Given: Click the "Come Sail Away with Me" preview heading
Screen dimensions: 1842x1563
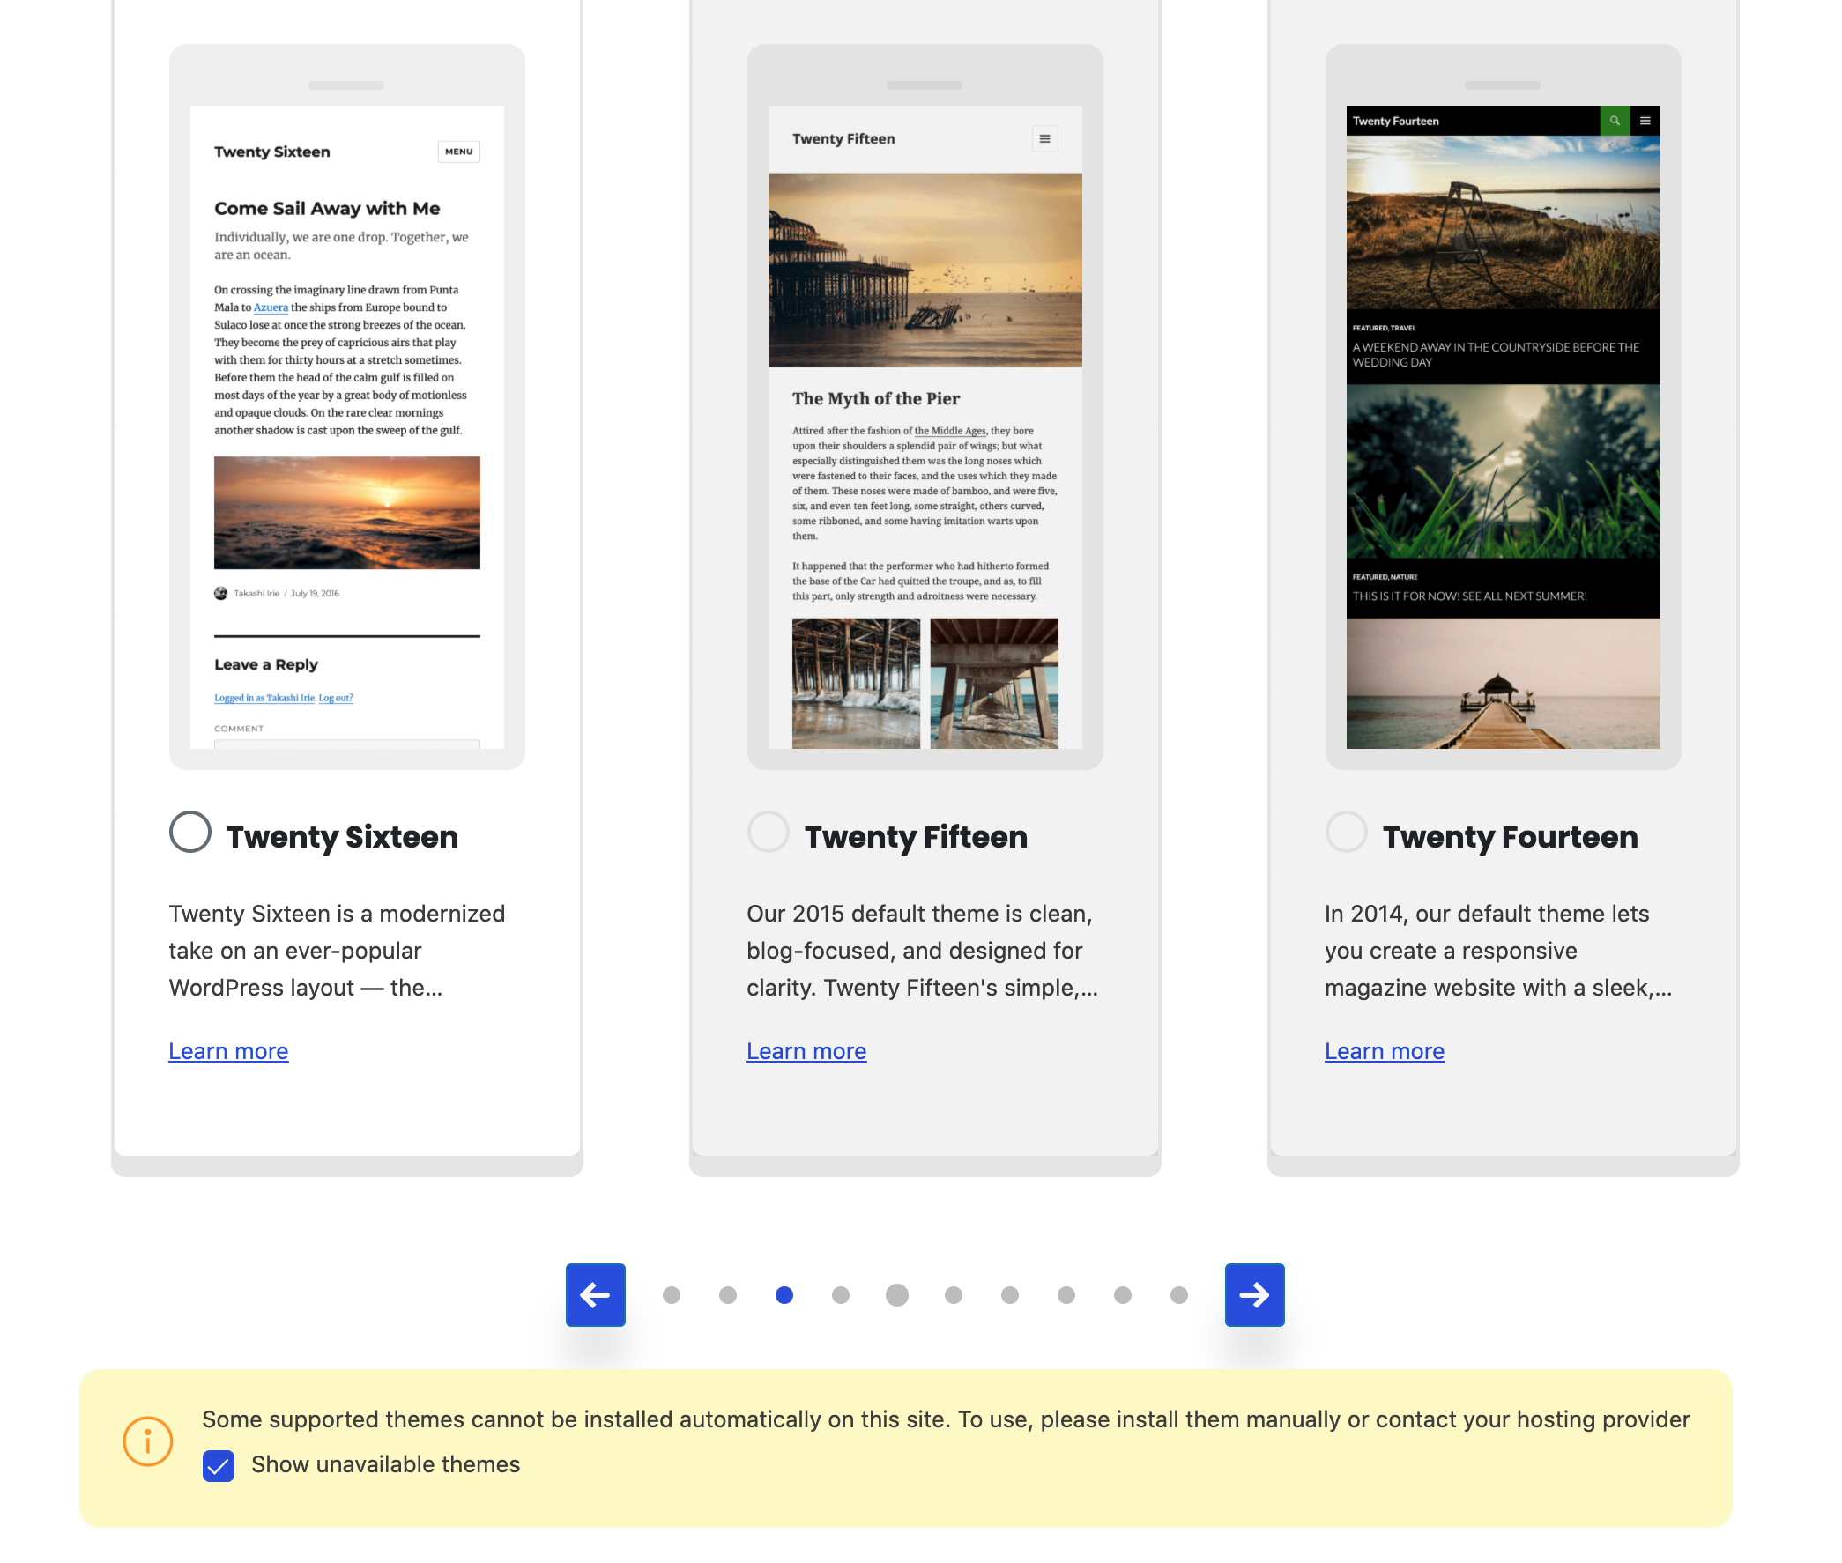Looking at the screenshot, I should (326, 208).
